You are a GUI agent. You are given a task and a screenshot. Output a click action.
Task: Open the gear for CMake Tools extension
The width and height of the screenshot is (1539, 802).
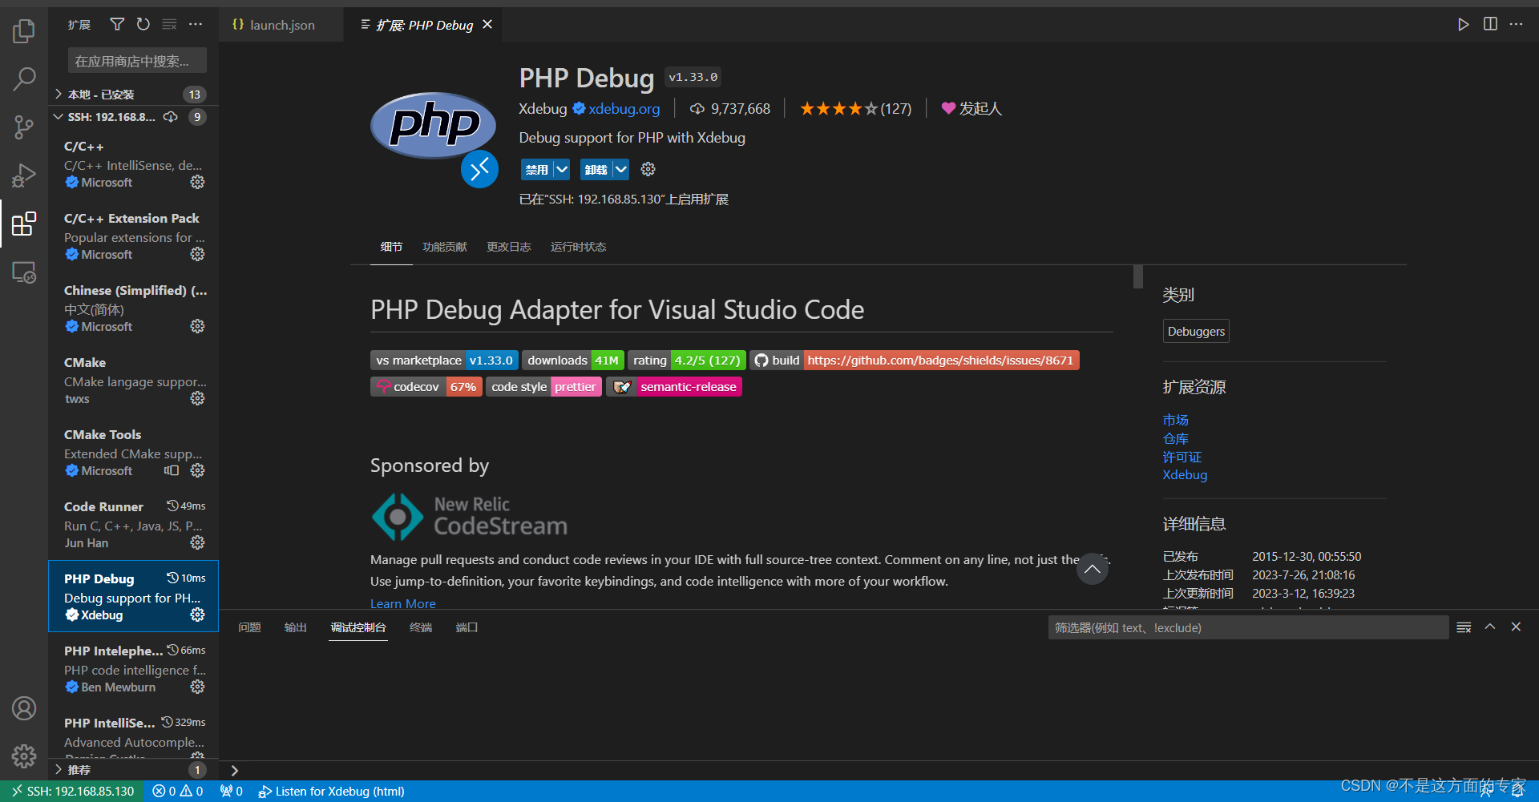point(197,470)
